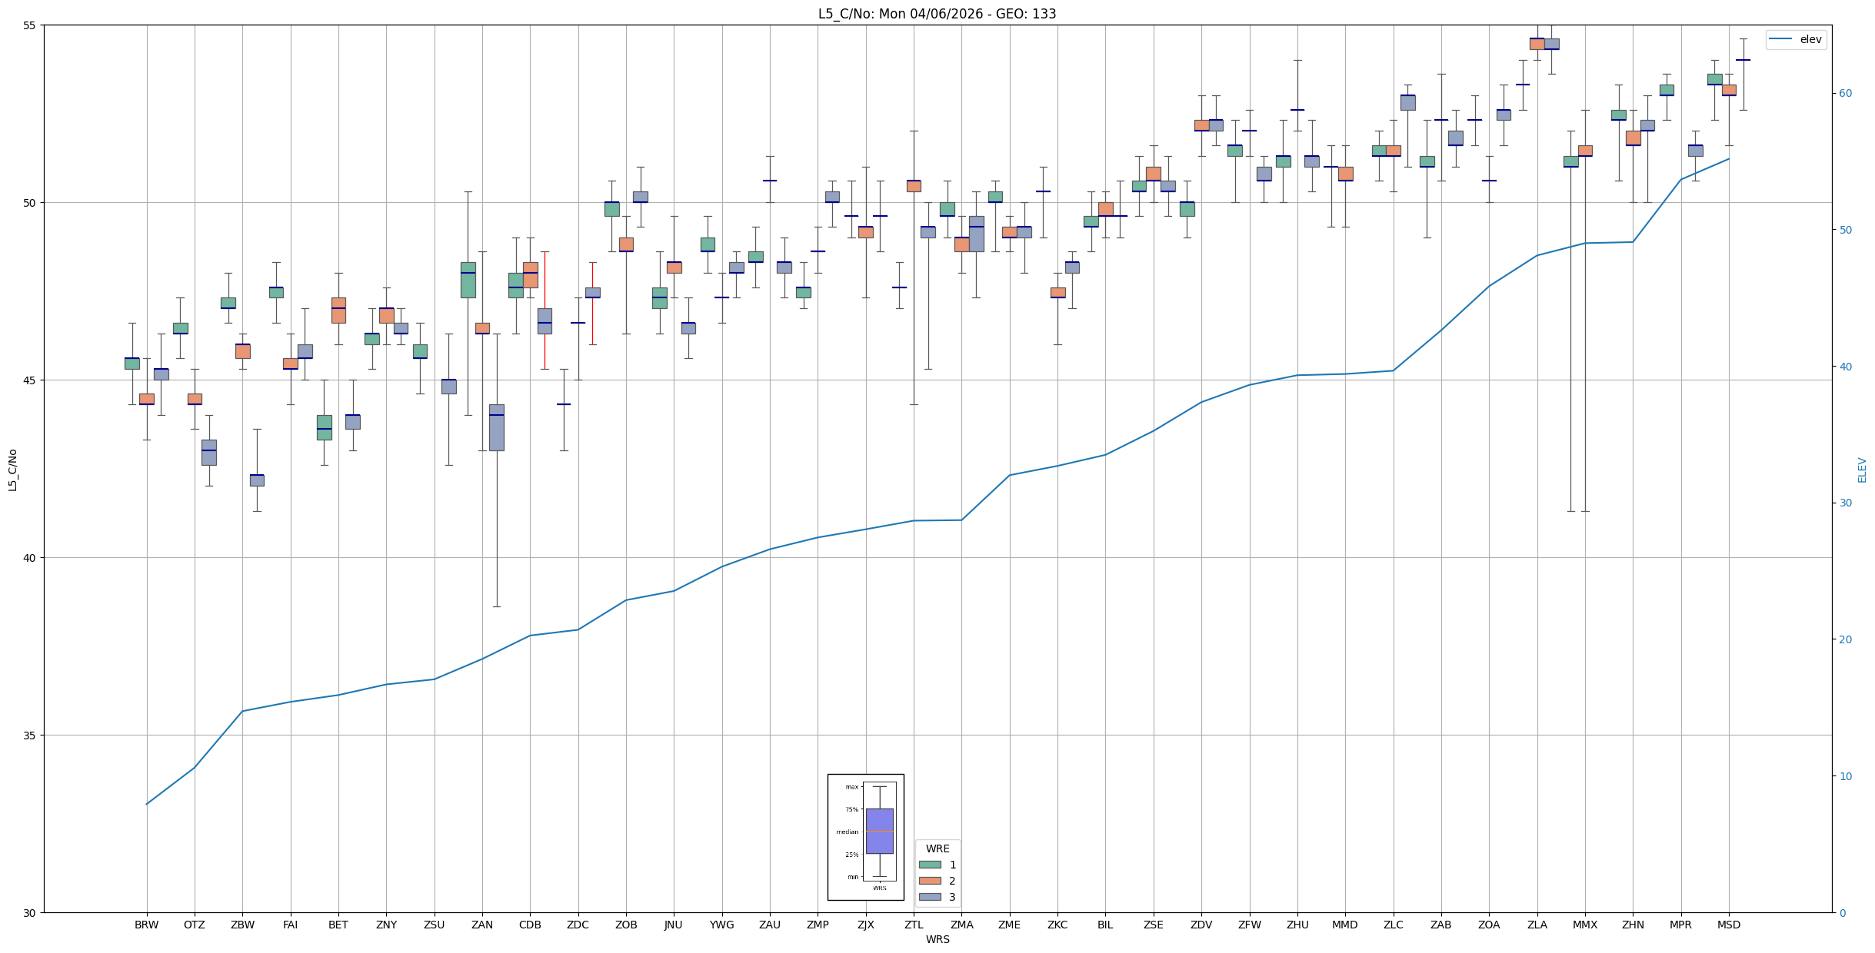Screen dimensions: 1875x953
Task: Click the ZDC station tick label
Action: pyautogui.click(x=578, y=925)
